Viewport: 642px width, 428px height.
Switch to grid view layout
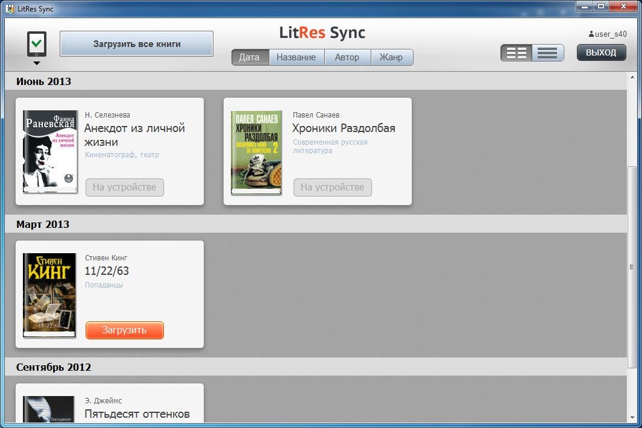(516, 53)
